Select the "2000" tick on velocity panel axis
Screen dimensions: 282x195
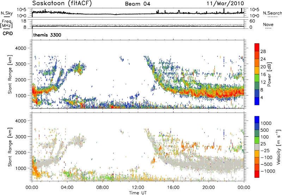pos(20,152)
